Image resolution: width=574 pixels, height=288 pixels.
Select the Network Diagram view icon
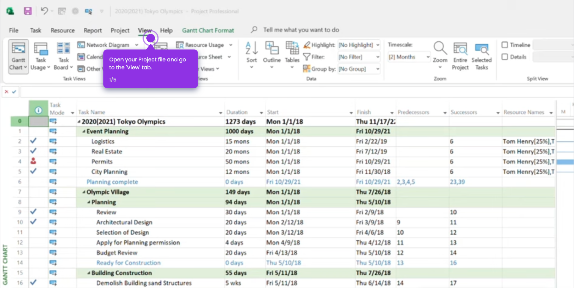[x=81, y=45]
